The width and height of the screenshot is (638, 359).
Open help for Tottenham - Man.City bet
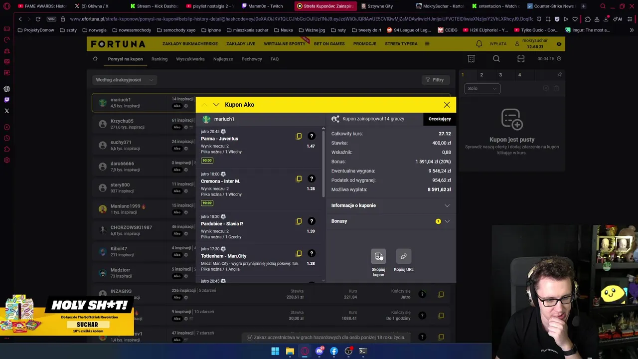coord(312,253)
